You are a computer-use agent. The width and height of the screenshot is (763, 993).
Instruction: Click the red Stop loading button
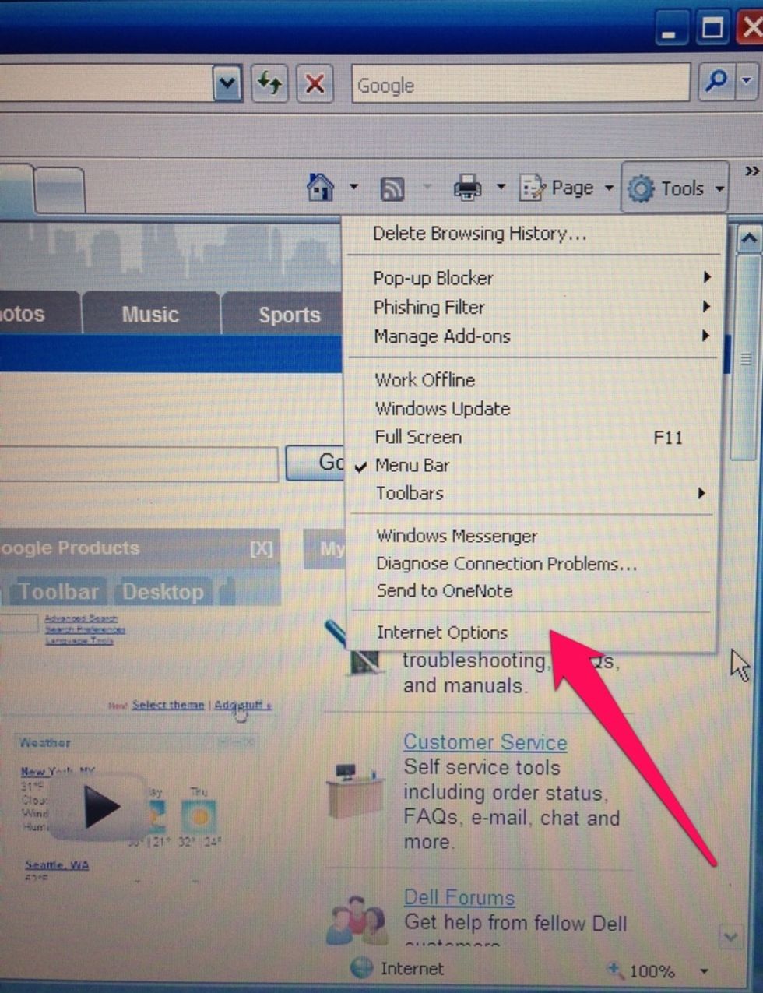(315, 83)
